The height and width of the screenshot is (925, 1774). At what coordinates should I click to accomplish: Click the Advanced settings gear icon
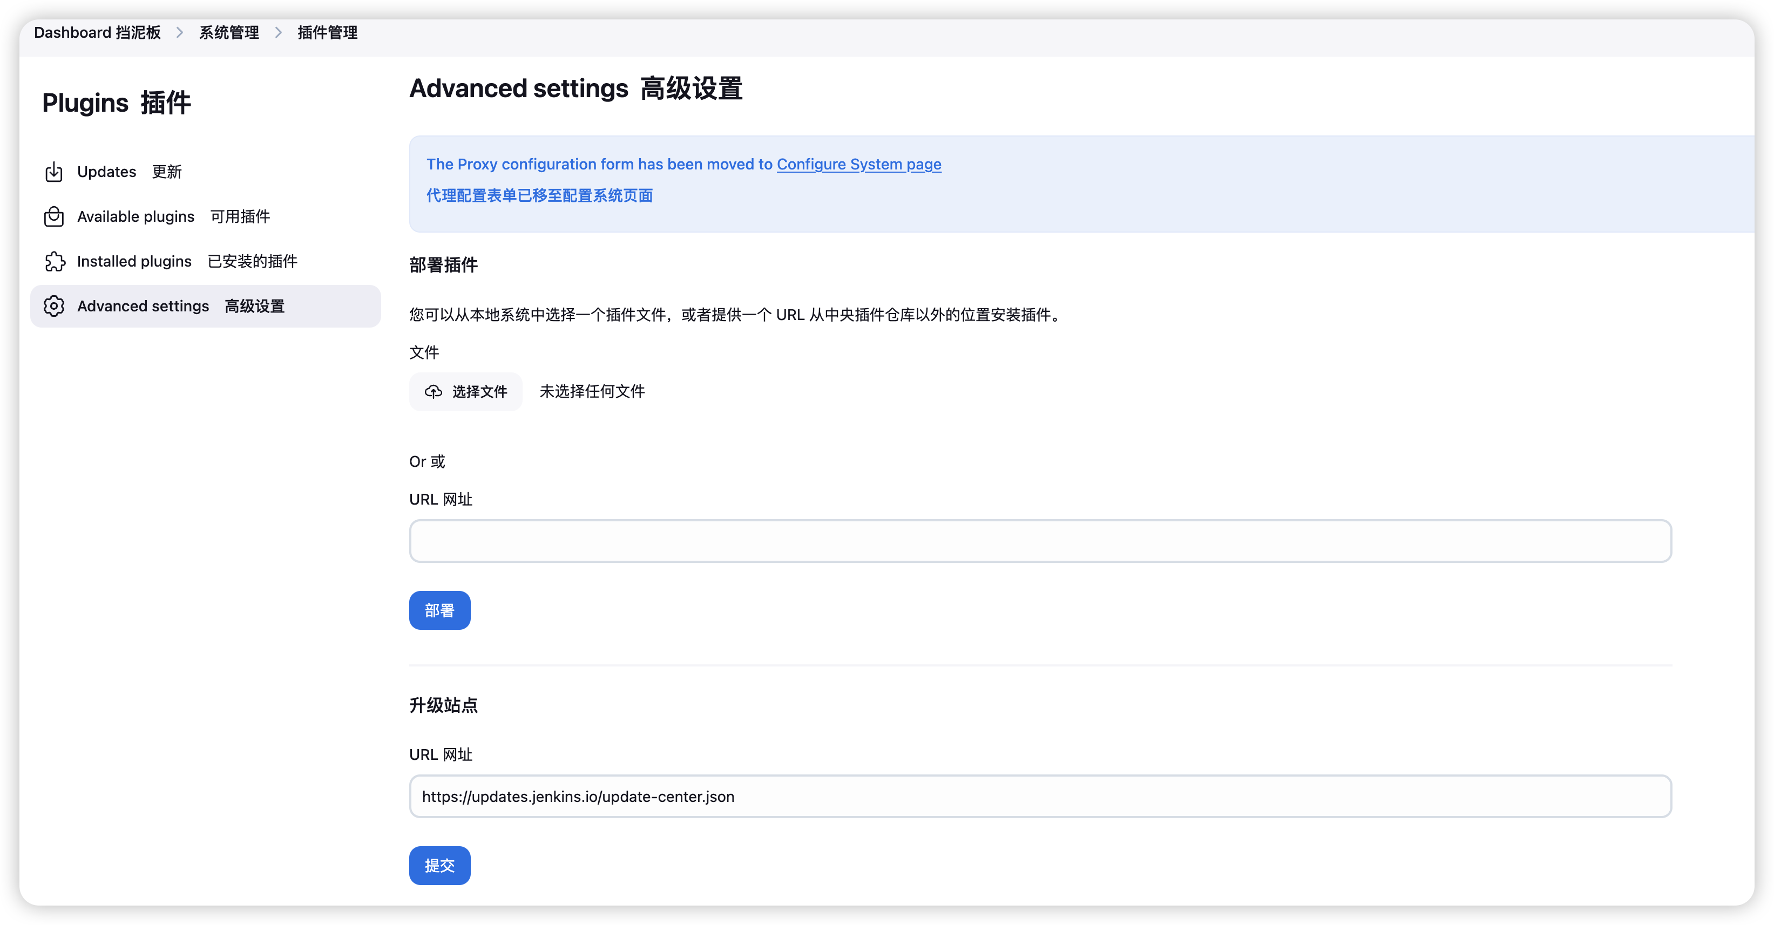point(53,307)
